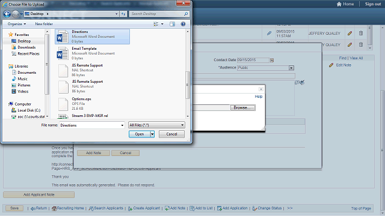This screenshot has width=385, height=216.
Task: Click the calendar icon next to Contact Date
Action: pyautogui.click(x=272, y=60)
